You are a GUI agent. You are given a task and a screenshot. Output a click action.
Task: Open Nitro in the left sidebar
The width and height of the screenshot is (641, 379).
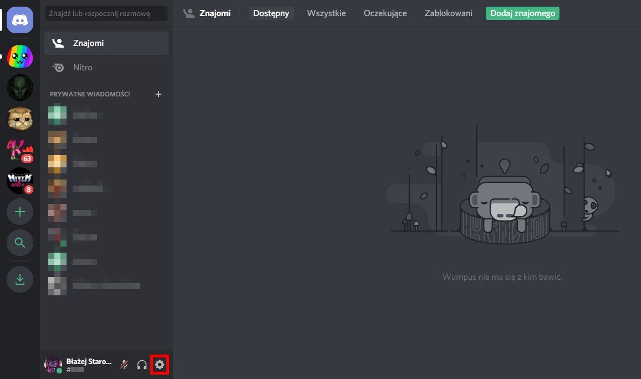(106, 68)
